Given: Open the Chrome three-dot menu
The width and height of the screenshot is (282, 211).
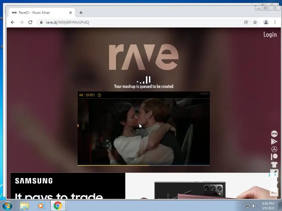Looking at the screenshot, I should [275, 22].
